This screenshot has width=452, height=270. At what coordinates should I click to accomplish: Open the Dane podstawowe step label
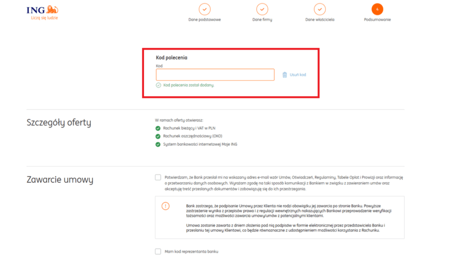pyautogui.click(x=204, y=19)
